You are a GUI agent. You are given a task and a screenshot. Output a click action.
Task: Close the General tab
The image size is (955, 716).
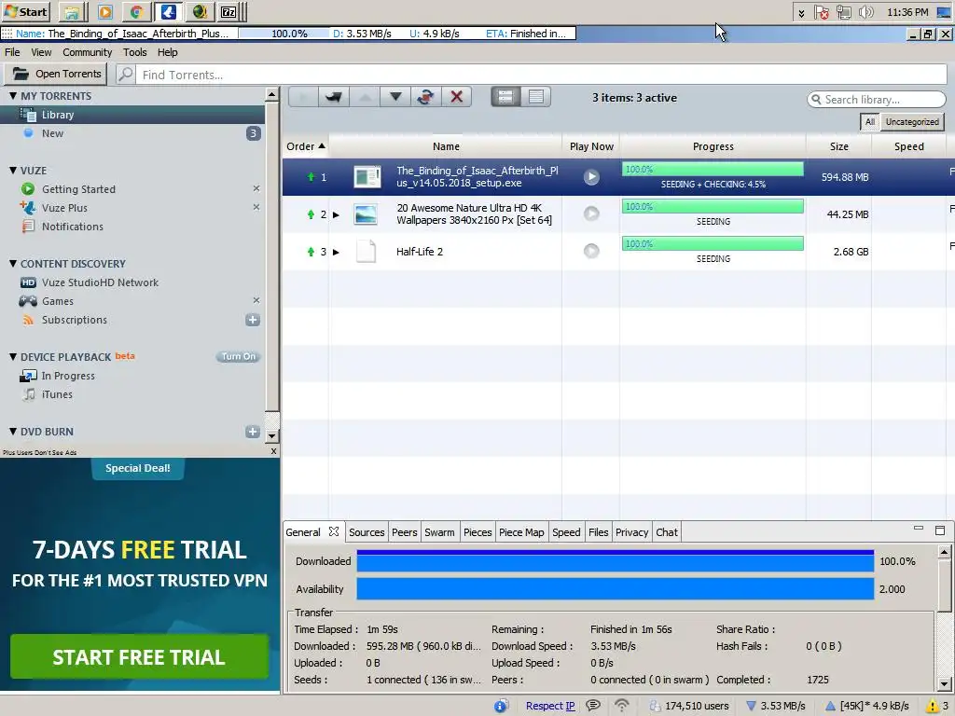tap(334, 531)
